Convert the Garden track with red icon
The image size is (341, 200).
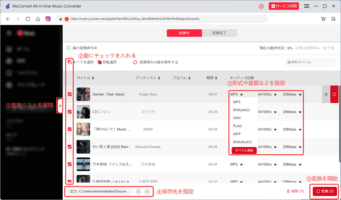334,94
